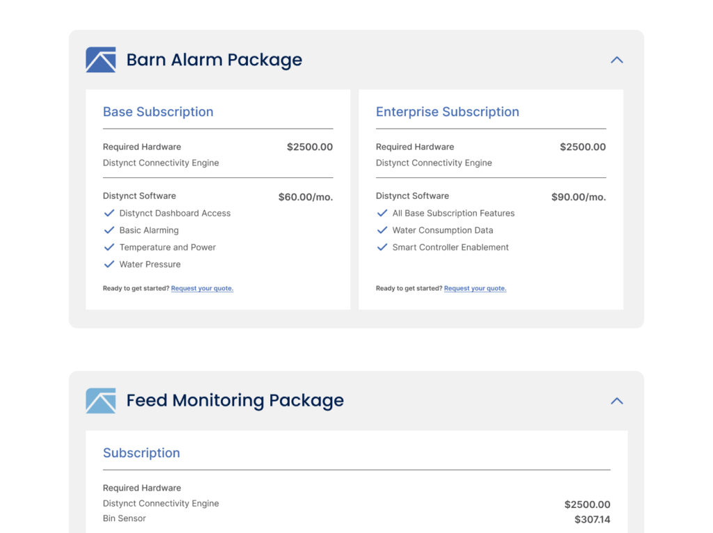Click the Barn Alarm Package logo icon
713x533 pixels.
click(x=100, y=60)
